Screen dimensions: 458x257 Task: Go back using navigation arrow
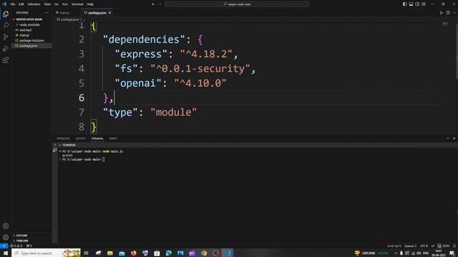pos(153,4)
